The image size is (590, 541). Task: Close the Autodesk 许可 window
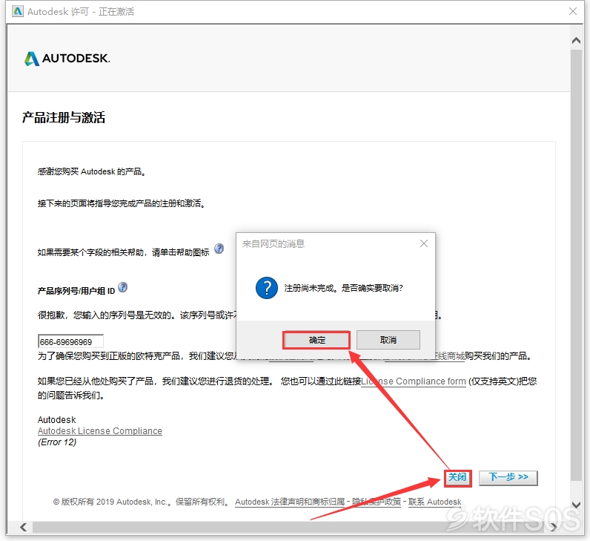pyautogui.click(x=573, y=11)
